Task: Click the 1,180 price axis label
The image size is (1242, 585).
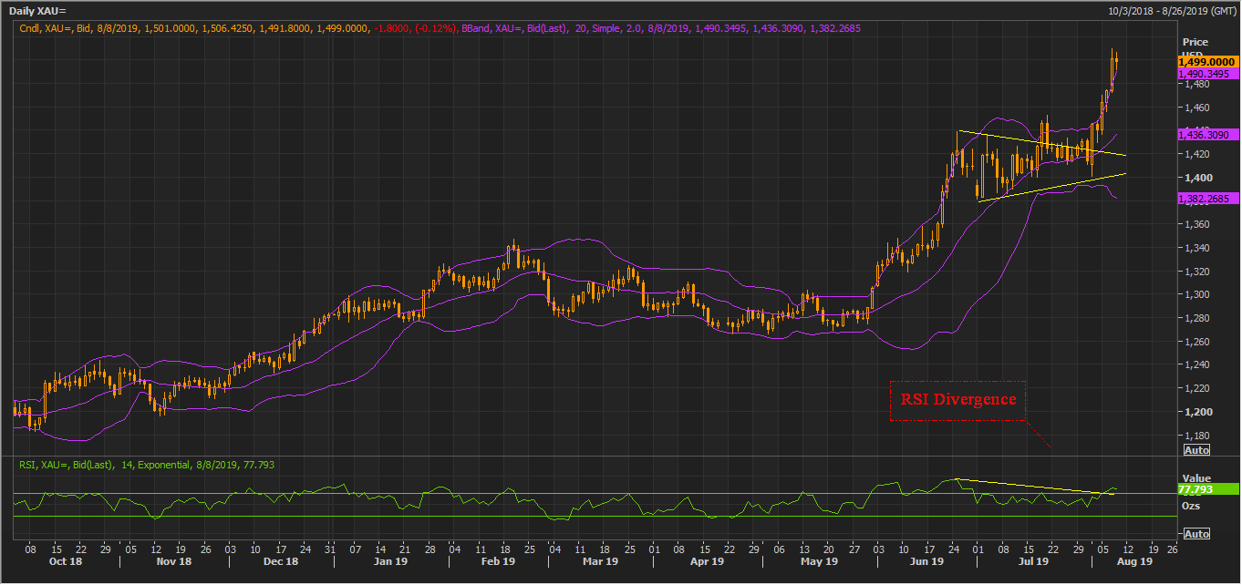Action: 1196,435
